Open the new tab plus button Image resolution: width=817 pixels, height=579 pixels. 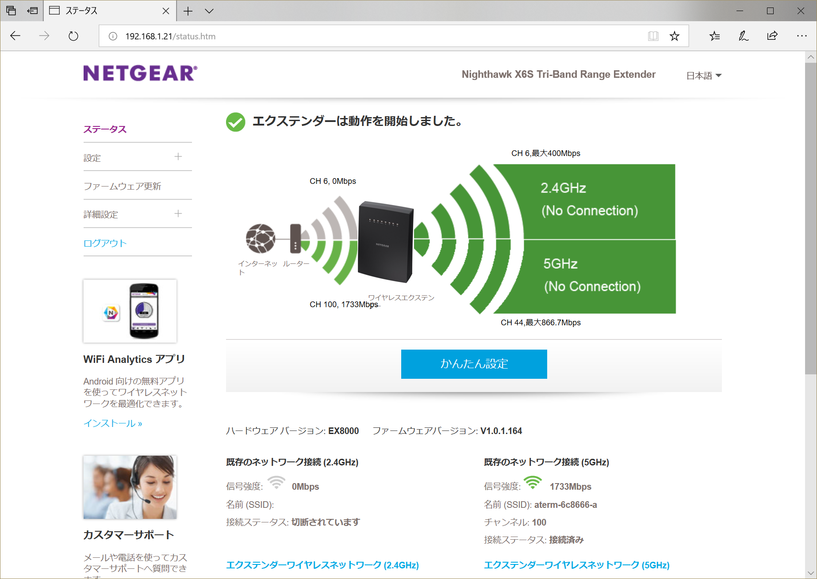188,11
